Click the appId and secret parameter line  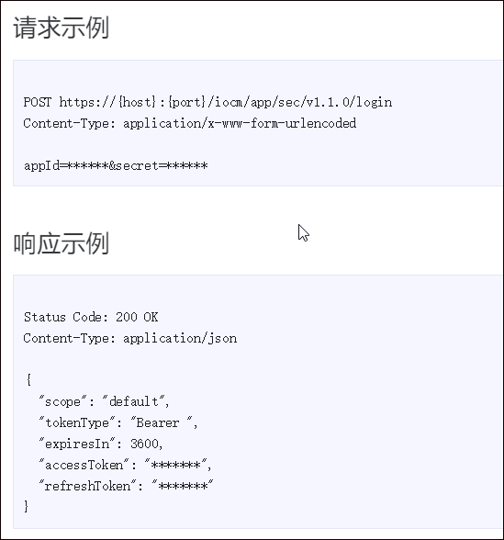pyautogui.click(x=116, y=165)
